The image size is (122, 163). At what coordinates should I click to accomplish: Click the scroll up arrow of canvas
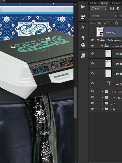[x=75, y=5]
